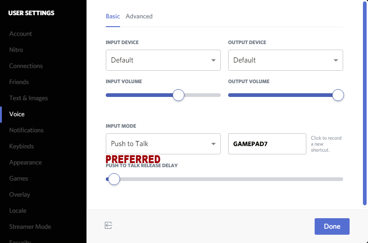Screen dimensions: 368x243
Task: Expand the Input Mode dropdown
Action: point(163,144)
